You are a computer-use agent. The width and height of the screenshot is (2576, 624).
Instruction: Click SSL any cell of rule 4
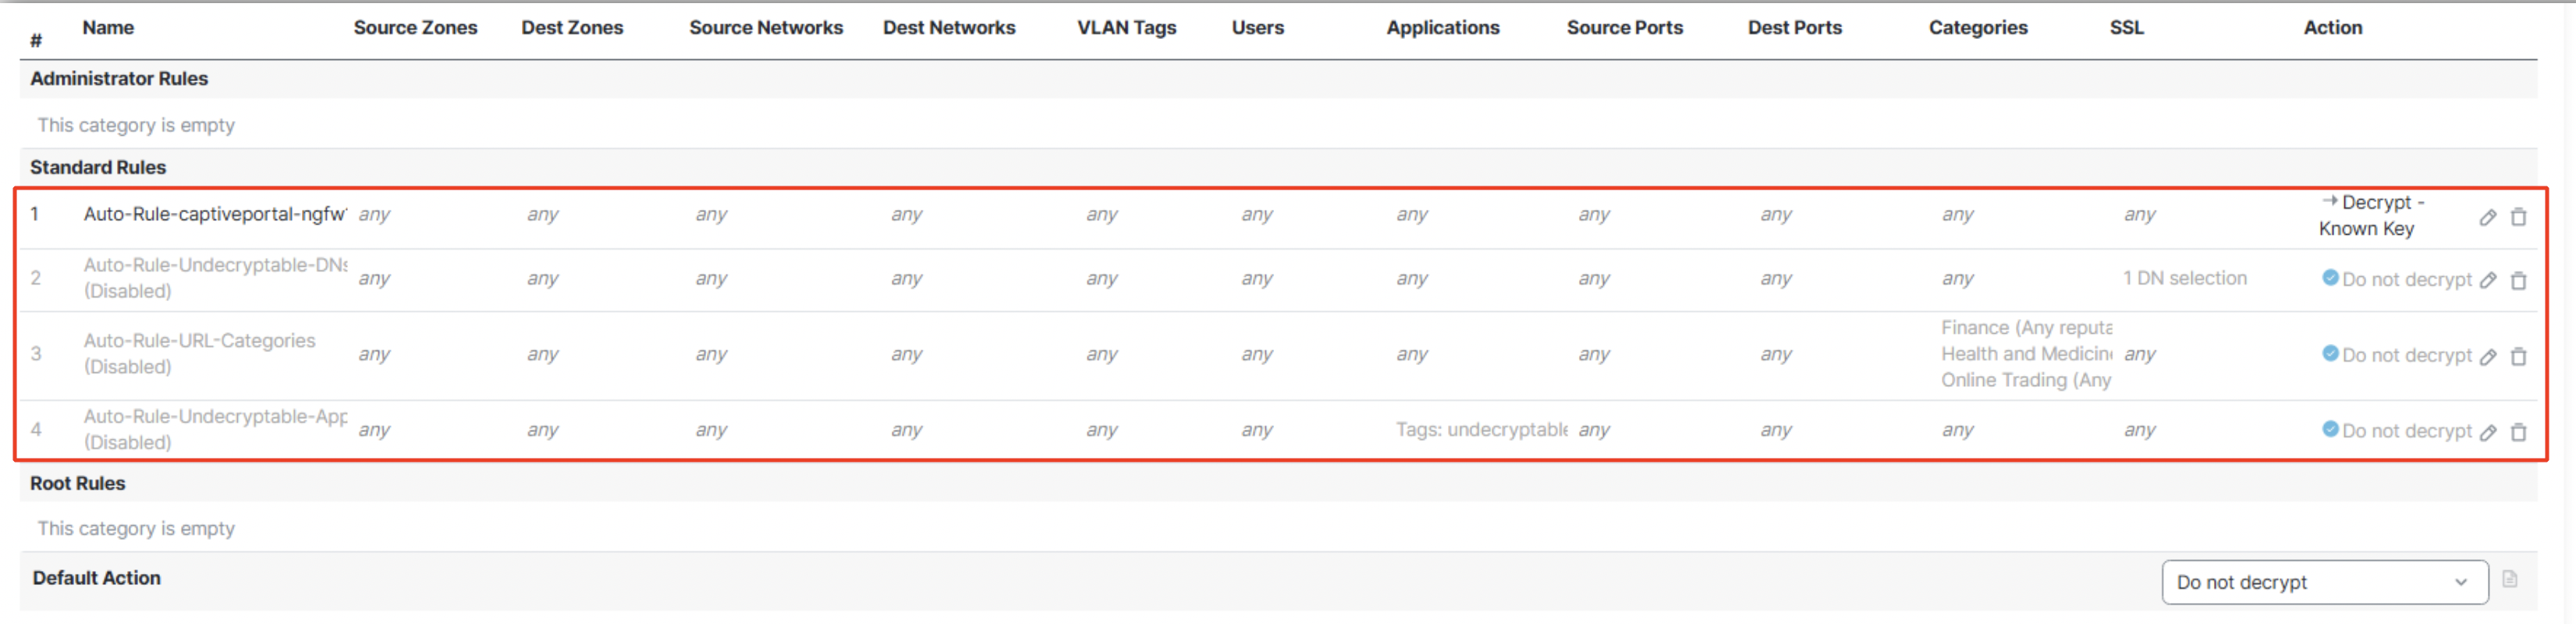2140,429
